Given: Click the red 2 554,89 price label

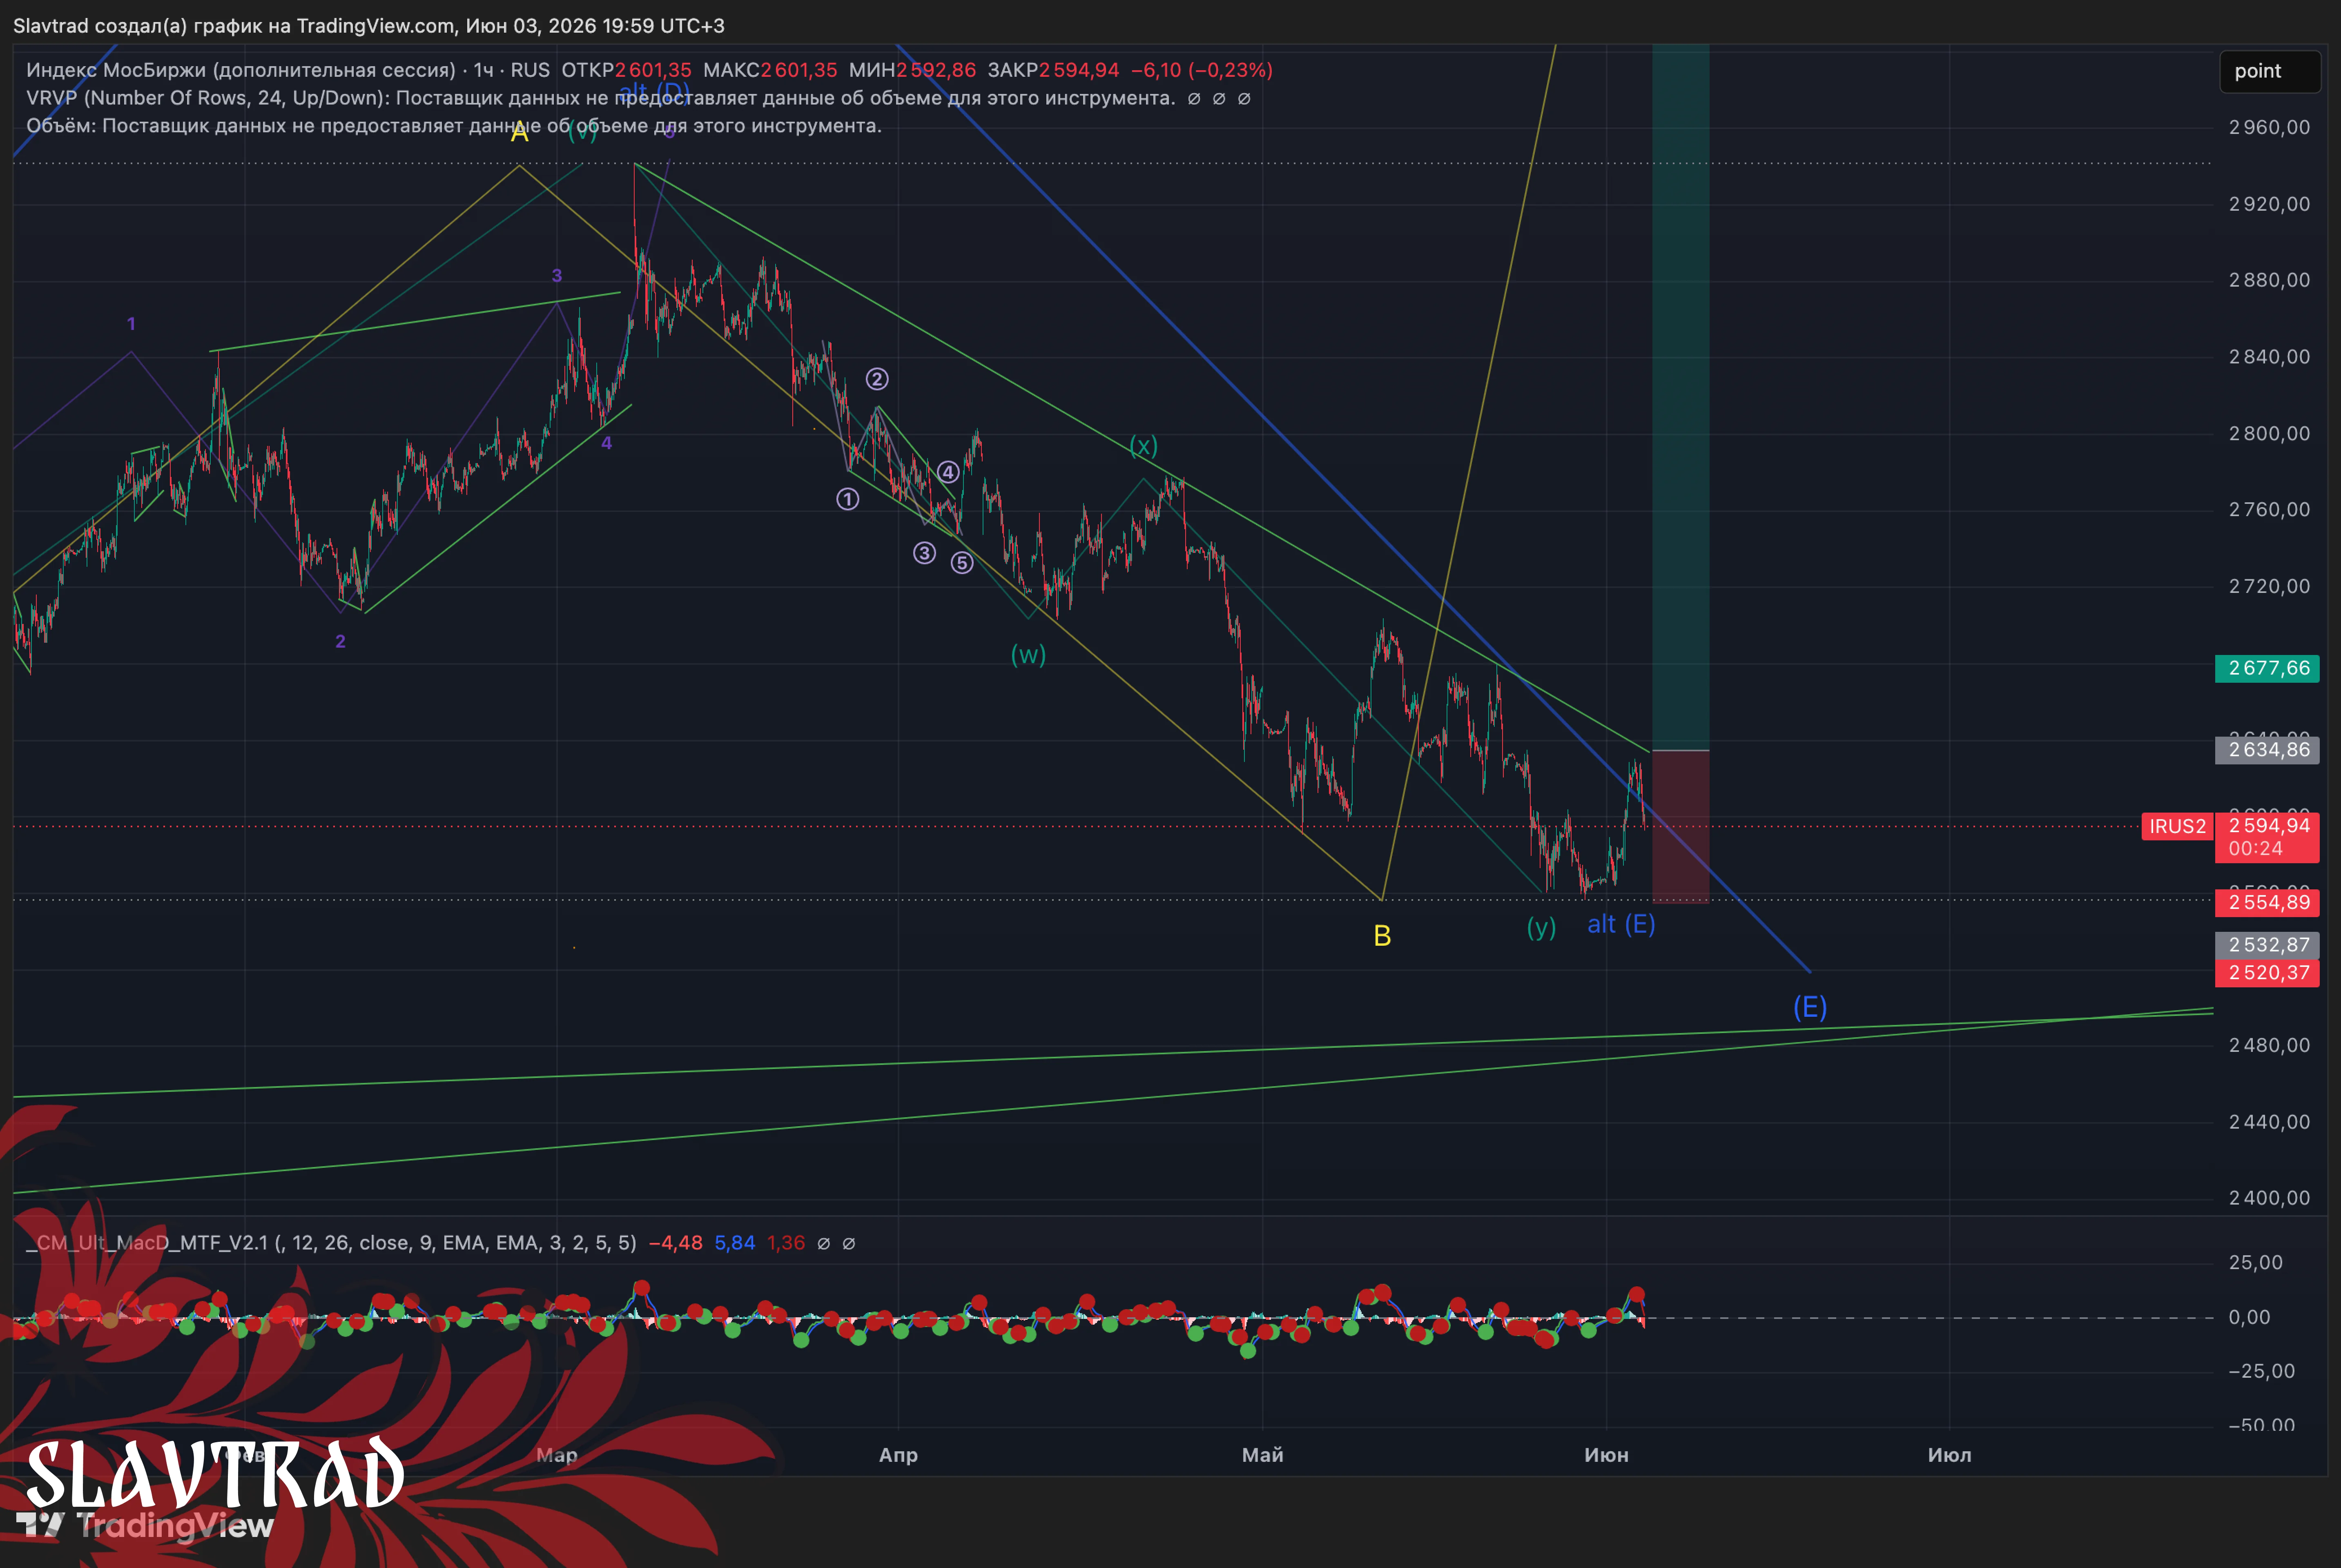Looking at the screenshot, I should 2267,902.
